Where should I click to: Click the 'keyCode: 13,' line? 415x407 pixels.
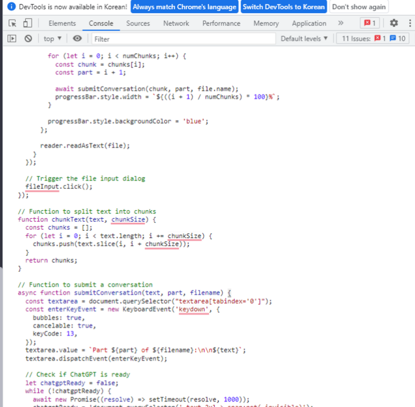(x=55, y=334)
